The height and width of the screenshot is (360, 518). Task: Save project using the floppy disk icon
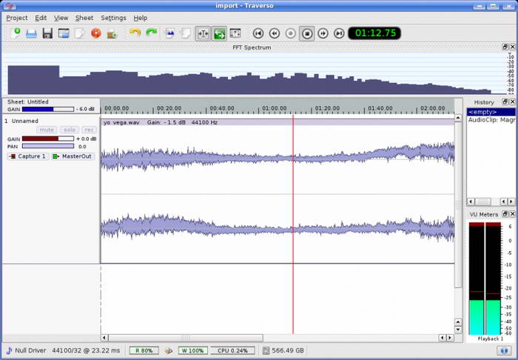point(47,33)
